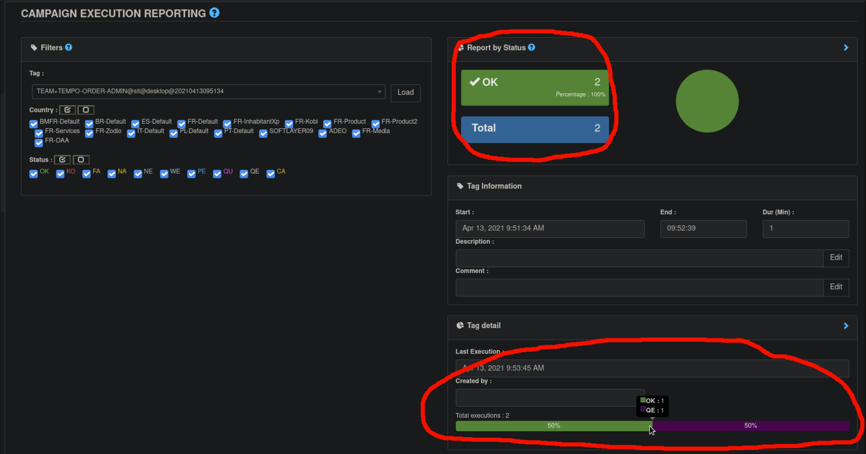Click the Tag Information tag icon
866x454 pixels.
click(460, 186)
